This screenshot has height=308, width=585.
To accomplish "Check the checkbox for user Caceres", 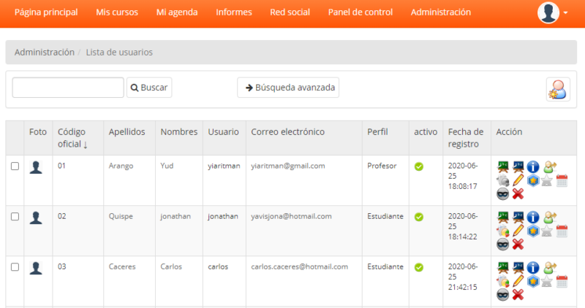I will pyautogui.click(x=15, y=267).
